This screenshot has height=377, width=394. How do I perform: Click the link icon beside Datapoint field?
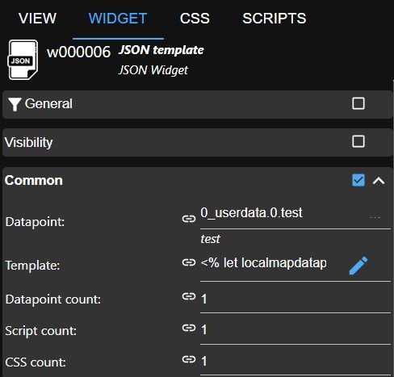tap(189, 219)
